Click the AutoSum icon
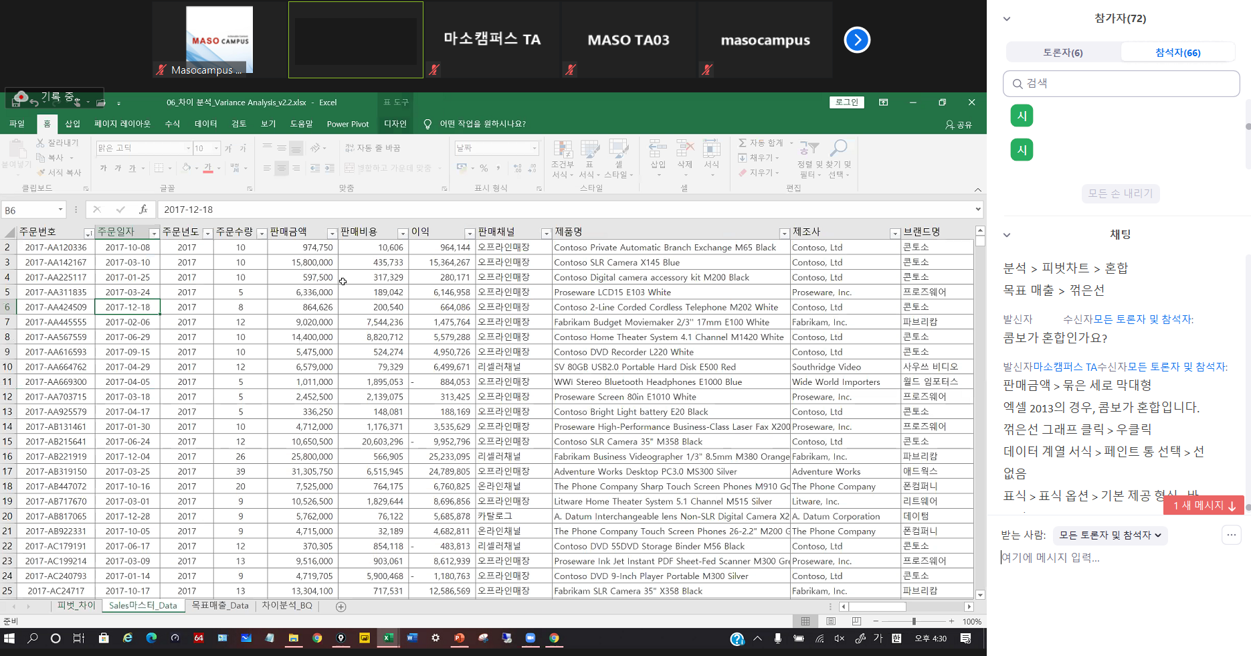The height and width of the screenshot is (656, 1251). (743, 143)
